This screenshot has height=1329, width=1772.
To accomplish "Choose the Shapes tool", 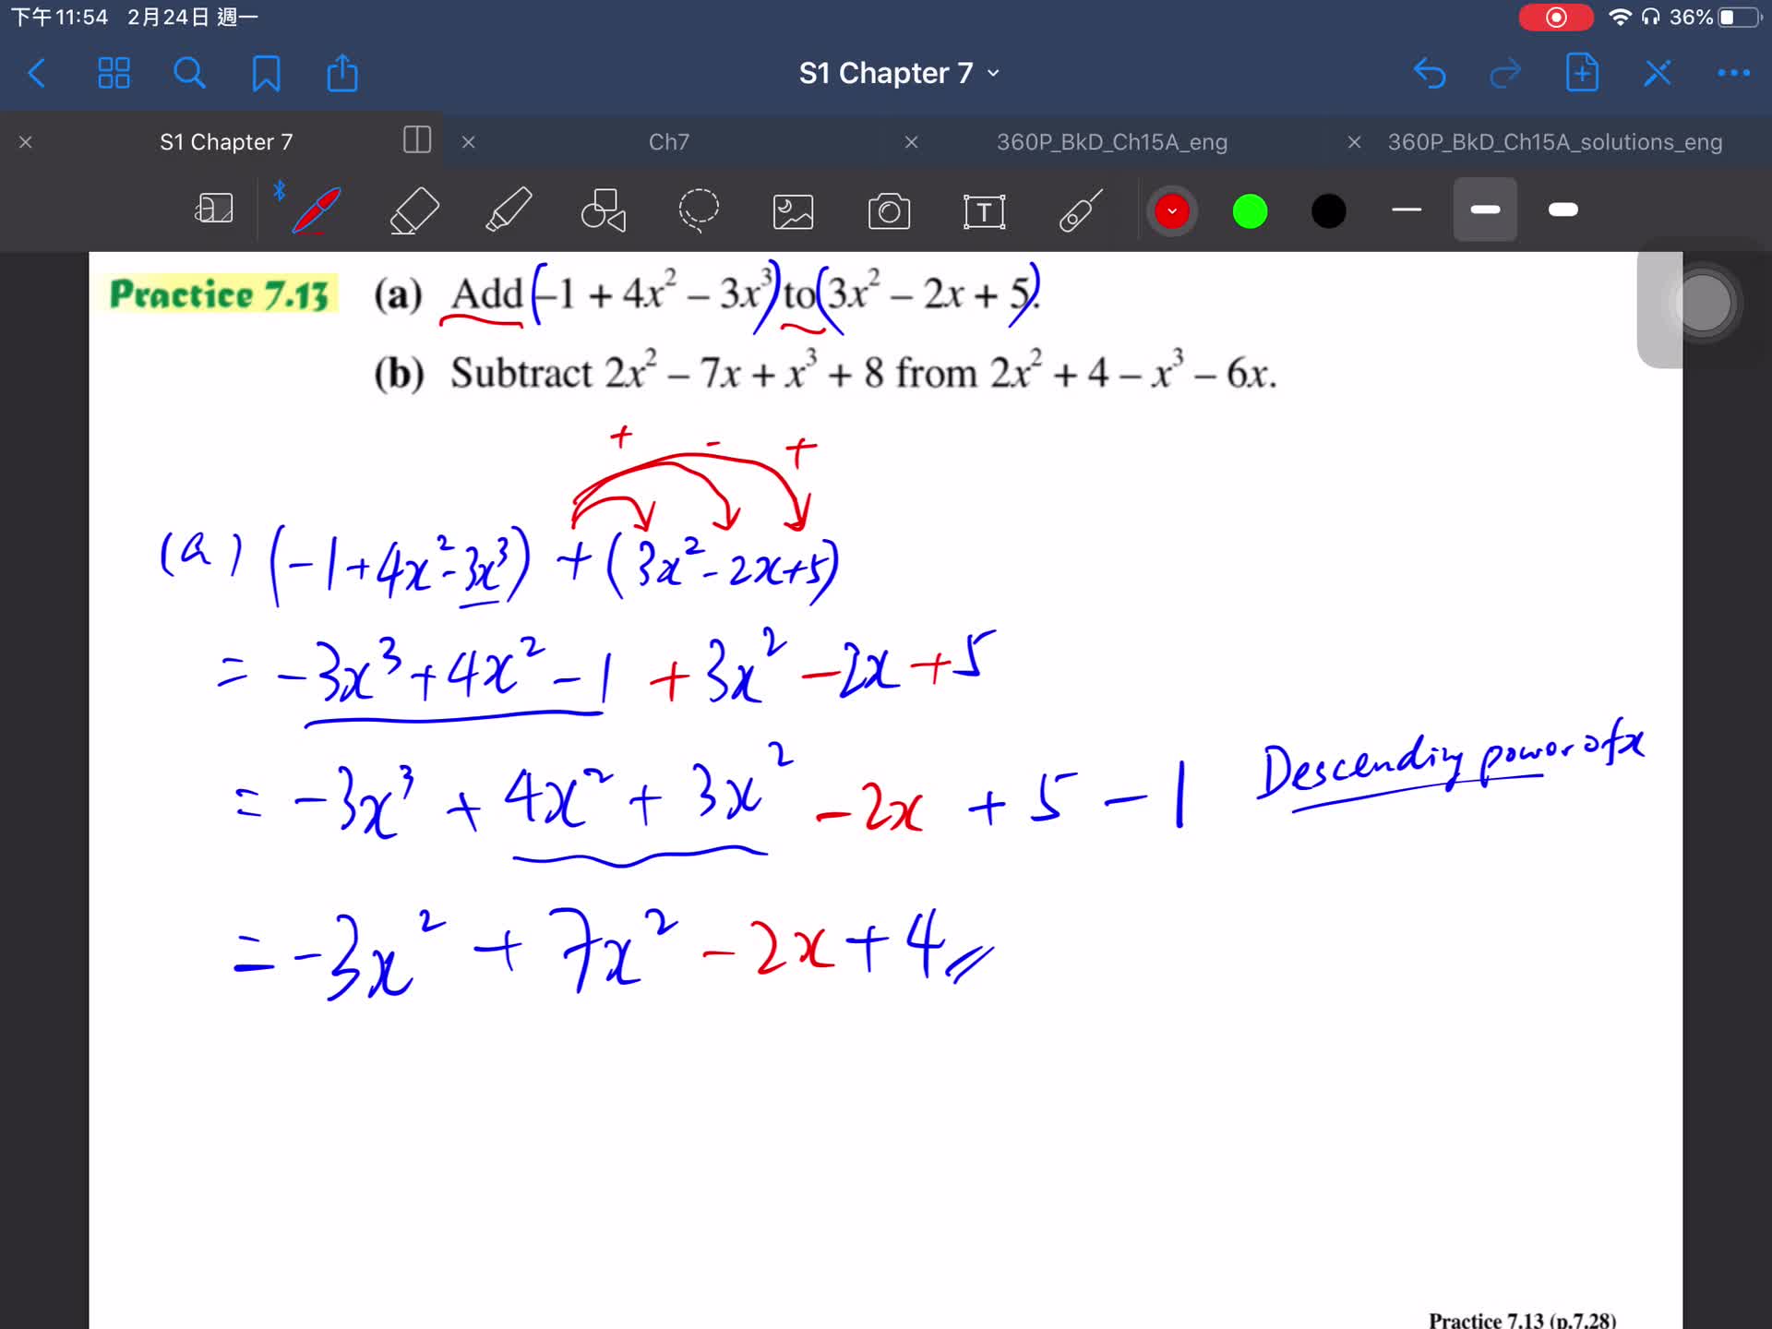I will coord(604,210).
